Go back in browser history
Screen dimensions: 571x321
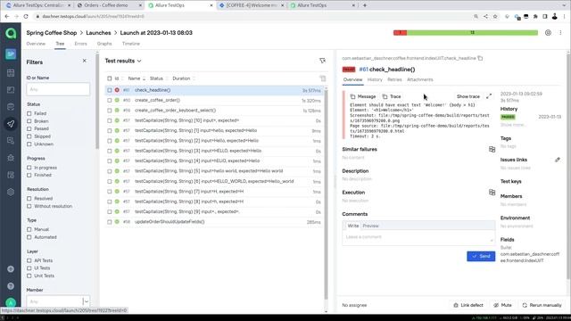coord(7,16)
